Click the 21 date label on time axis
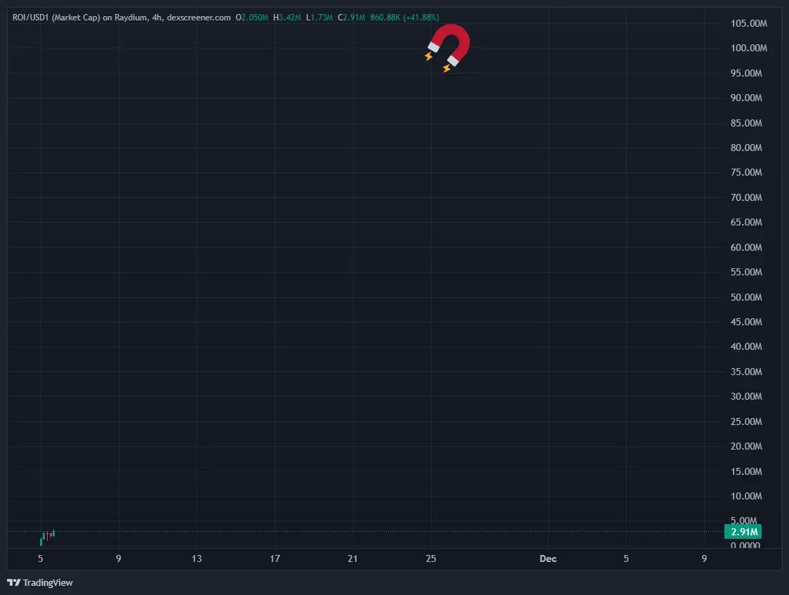Image resolution: width=789 pixels, height=595 pixels. (x=353, y=558)
